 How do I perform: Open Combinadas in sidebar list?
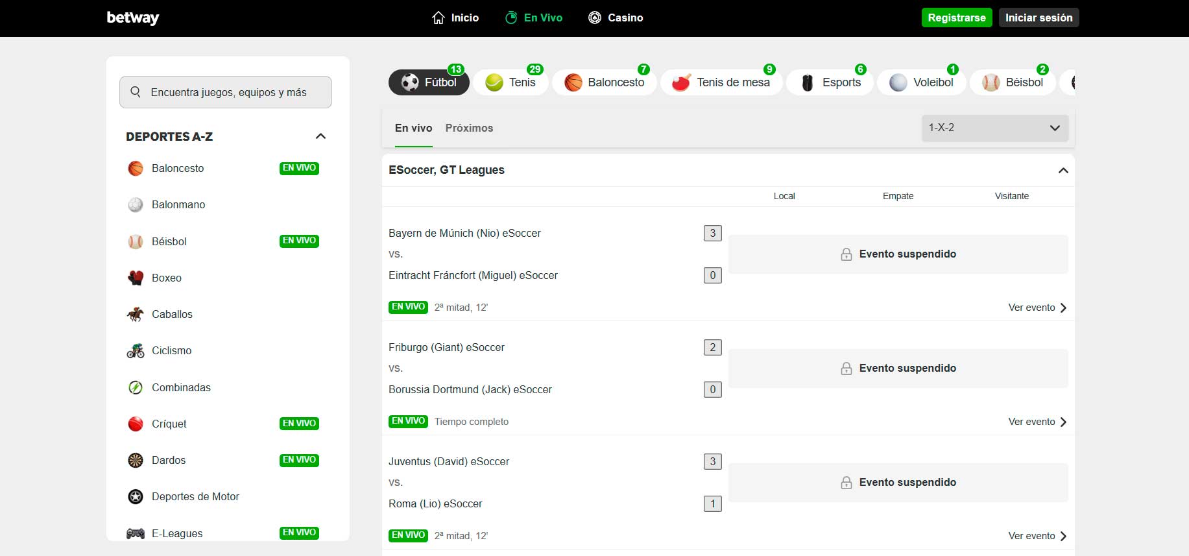point(181,387)
